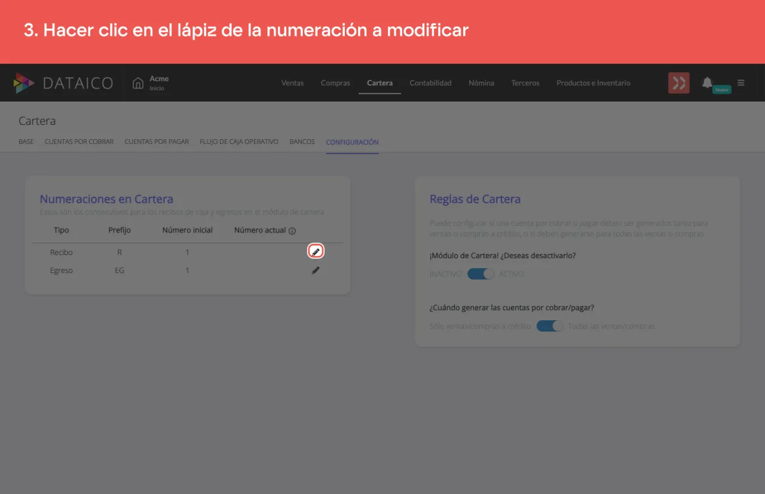Click the EG prefix cell
This screenshot has height=494, width=765.
point(120,271)
